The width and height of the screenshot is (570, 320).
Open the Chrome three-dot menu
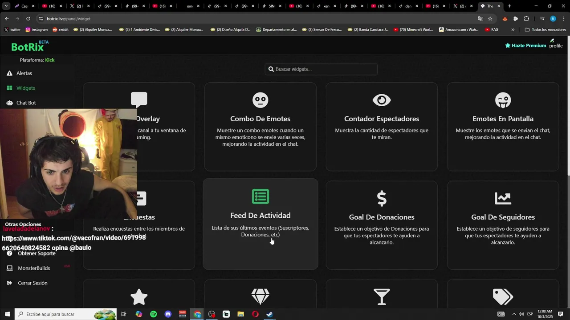[x=564, y=19]
